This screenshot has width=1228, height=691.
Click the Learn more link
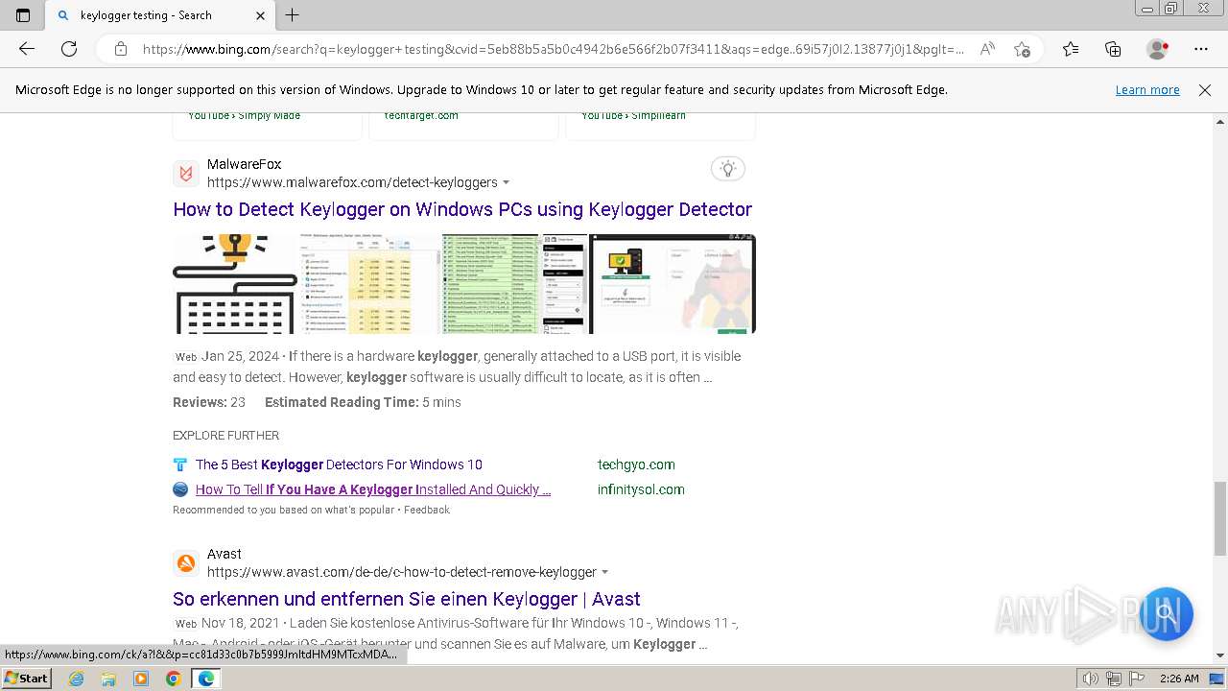click(1147, 90)
